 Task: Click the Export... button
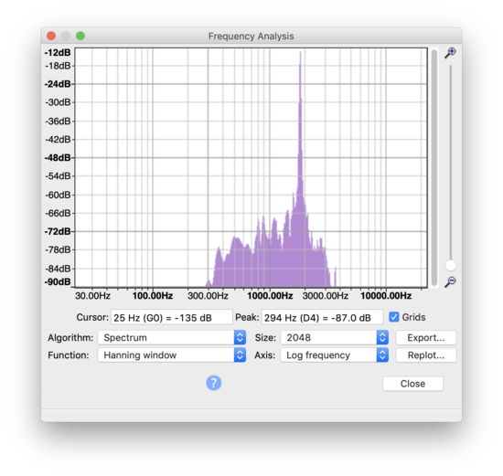[x=425, y=337]
